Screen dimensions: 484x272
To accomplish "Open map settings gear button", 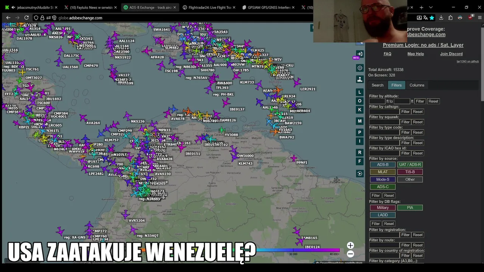I will [360, 68].
